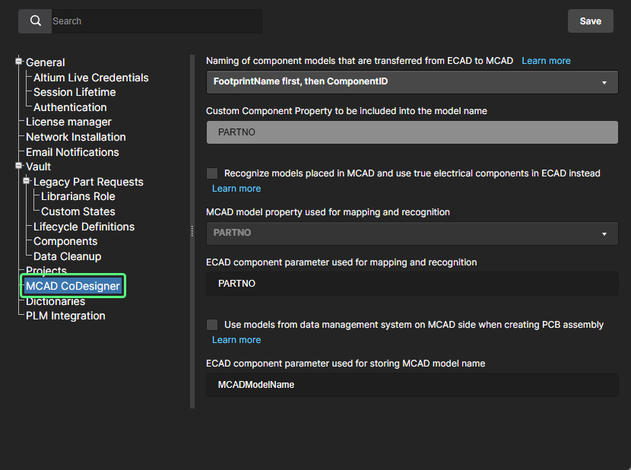Enable Recognize models placed in MCAD checkbox
Image resolution: width=631 pixels, height=470 pixels.
pyautogui.click(x=212, y=173)
